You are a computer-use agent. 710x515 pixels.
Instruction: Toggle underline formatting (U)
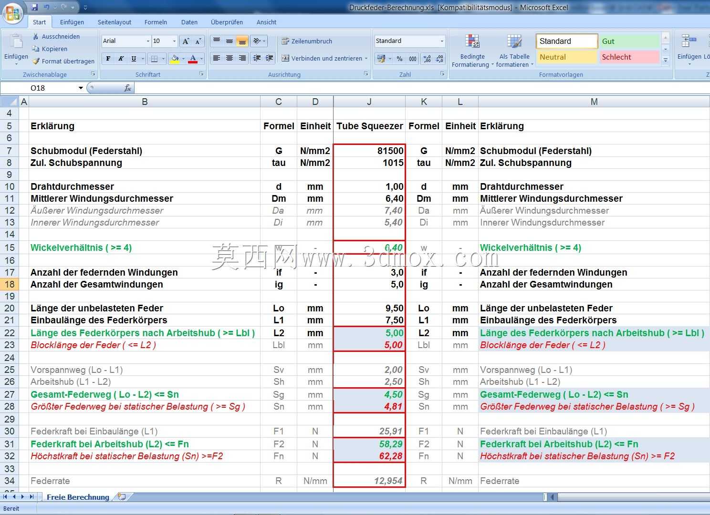pyautogui.click(x=134, y=58)
